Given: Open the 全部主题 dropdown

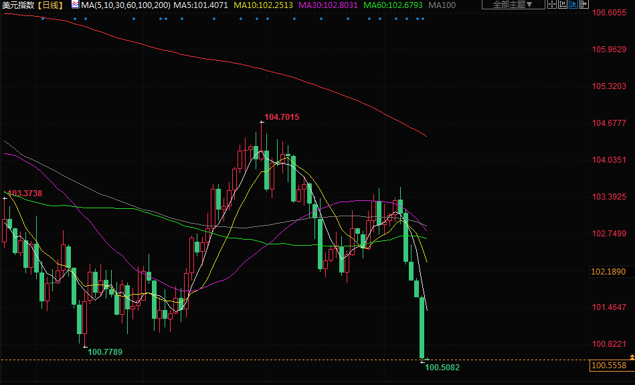Looking at the screenshot, I should point(514,5).
